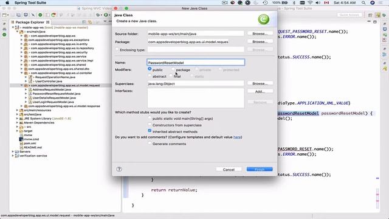The width and height of the screenshot is (389, 219).
Task: Expand the UserController.java node
Action: (x=26, y=81)
